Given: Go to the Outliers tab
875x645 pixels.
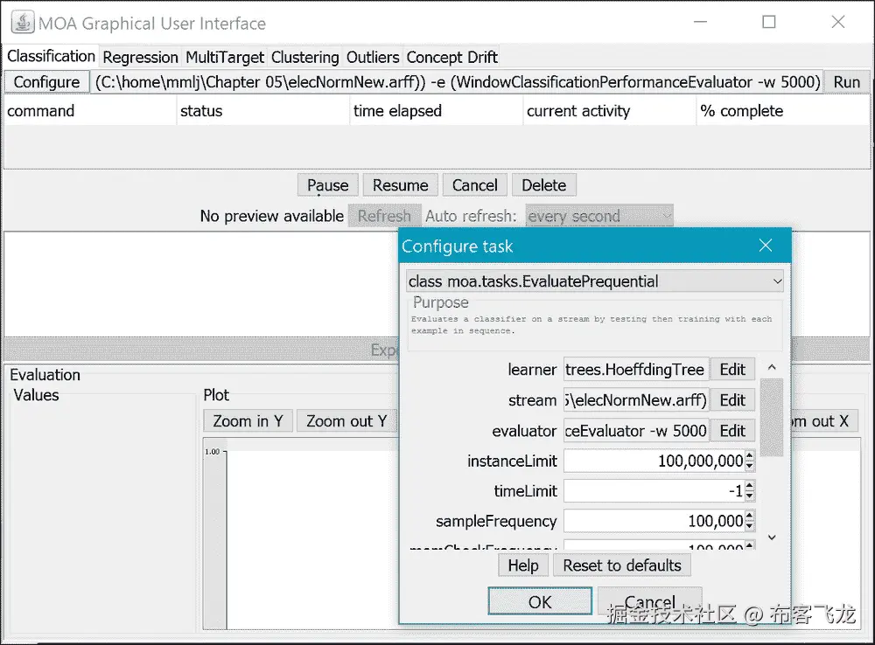Looking at the screenshot, I should 373,58.
